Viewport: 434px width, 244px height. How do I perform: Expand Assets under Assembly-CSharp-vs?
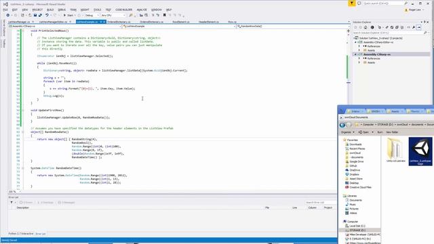[x=359, y=63]
